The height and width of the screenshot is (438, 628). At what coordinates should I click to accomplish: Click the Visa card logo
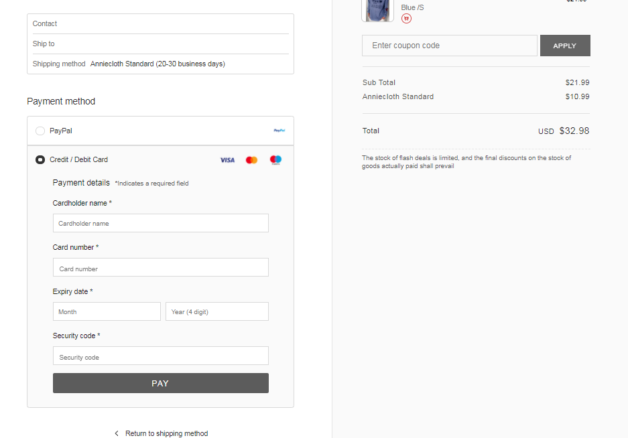tap(227, 160)
